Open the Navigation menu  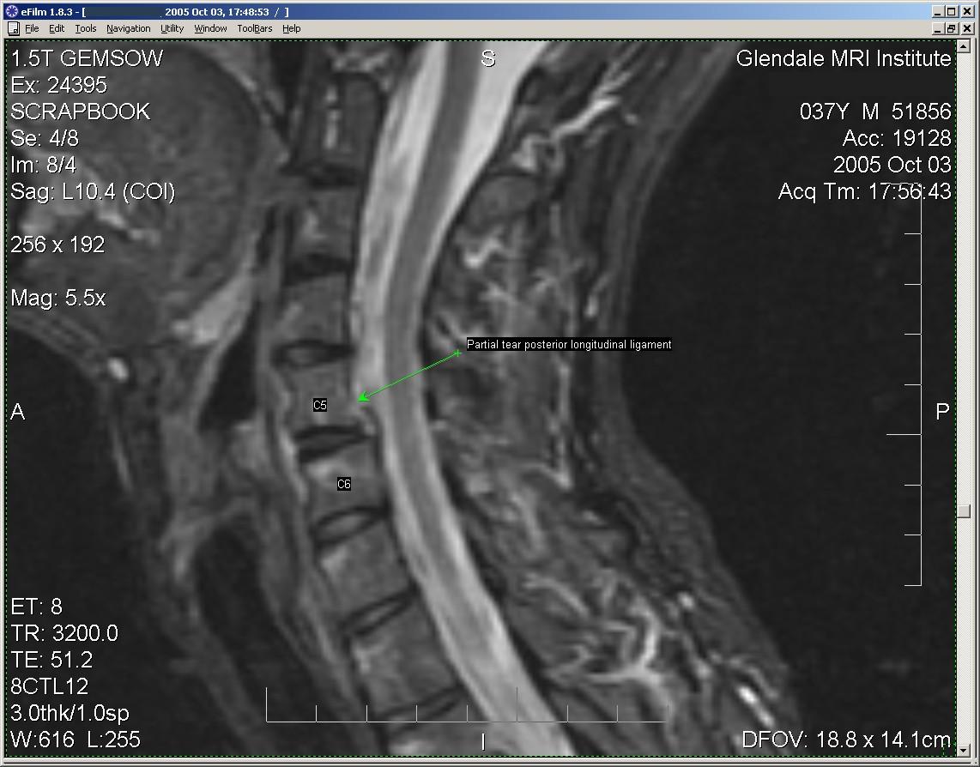point(128,28)
